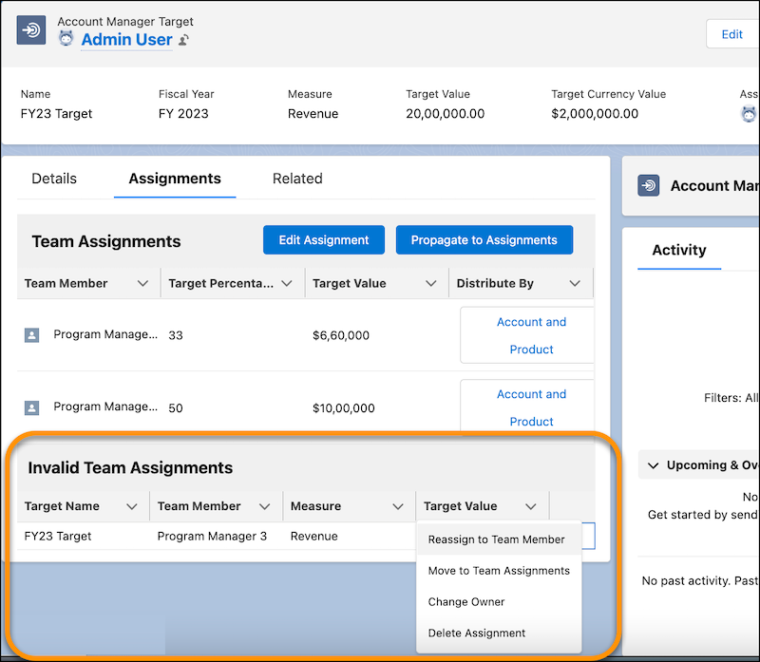760x662 pixels.
Task: Collapse the Upcoming & Overdue section
Action: click(652, 464)
